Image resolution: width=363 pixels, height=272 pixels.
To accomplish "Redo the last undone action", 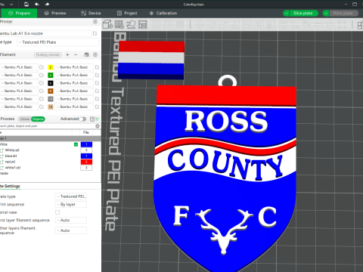I will click(47, 5).
